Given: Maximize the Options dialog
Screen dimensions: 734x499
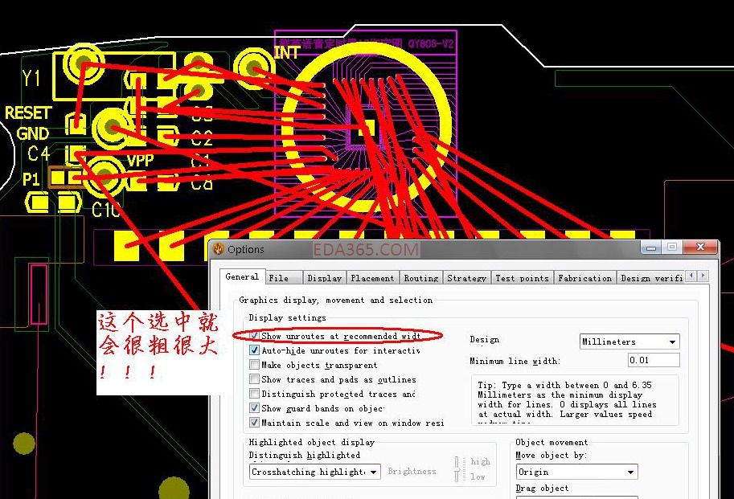Looking at the screenshot, I should pos(672,247).
